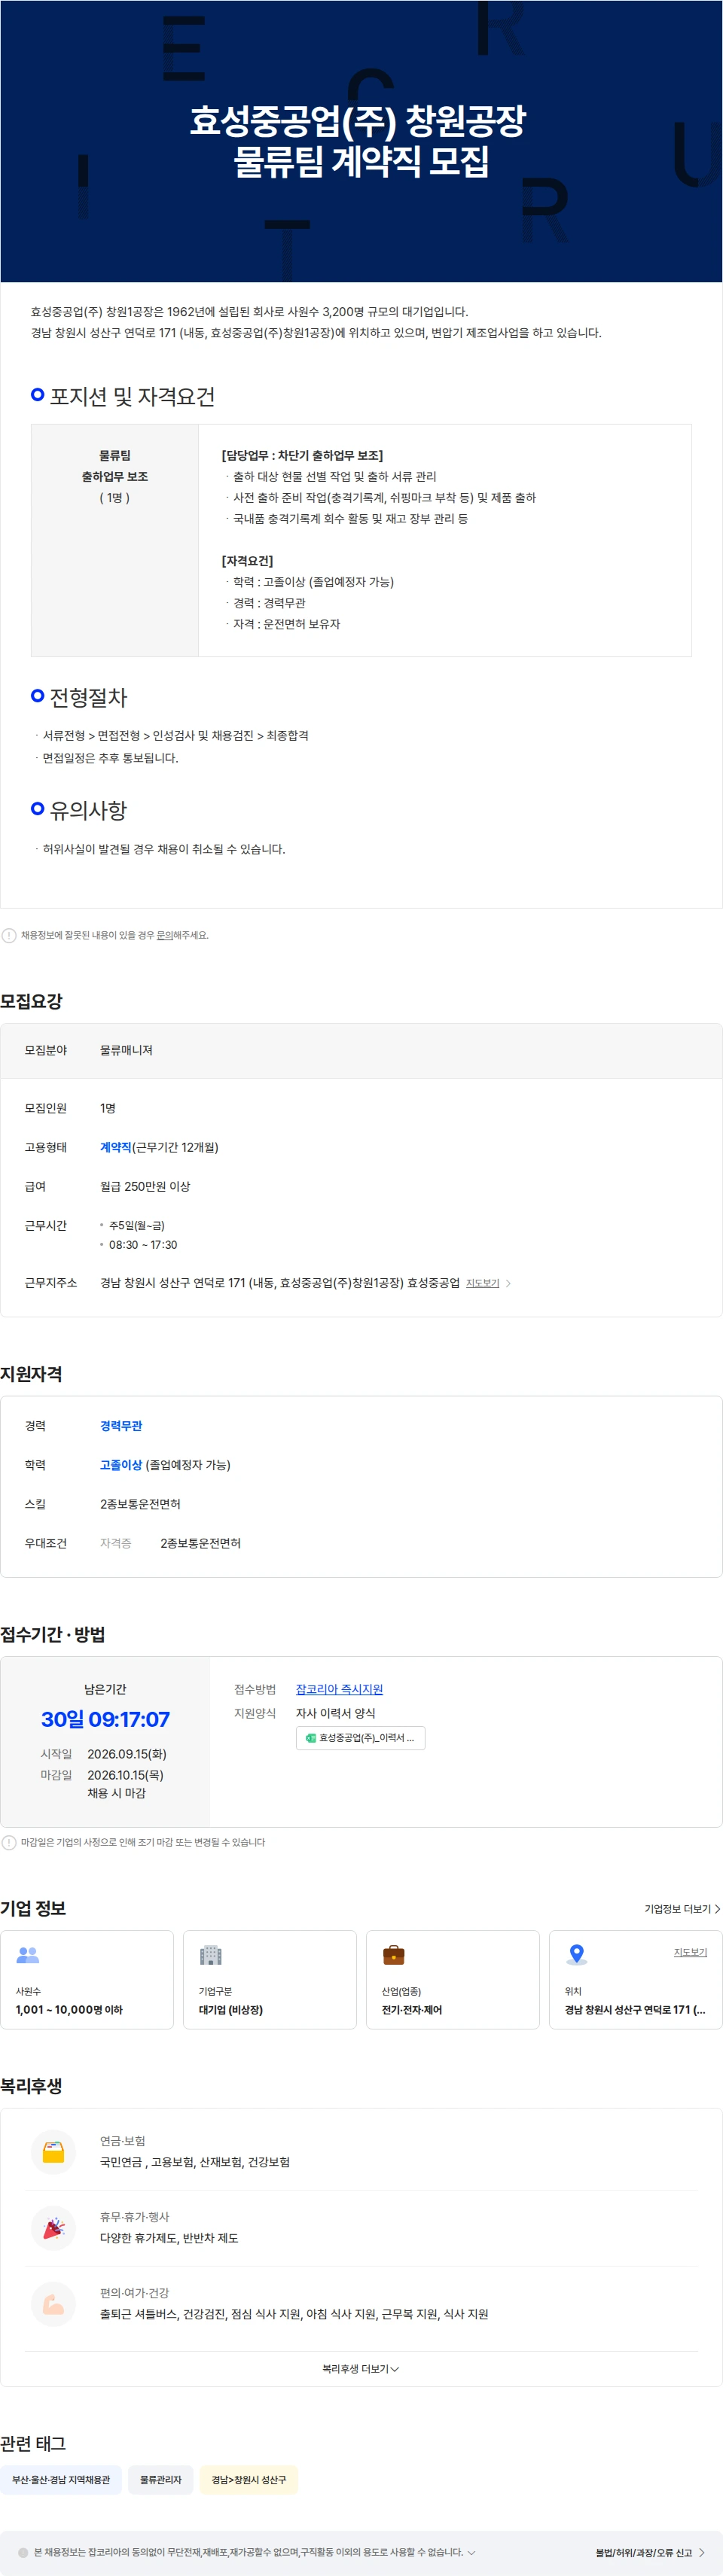Click the 08:30 ~ 17:30 working hours
The image size is (723, 2576).
coord(143,1245)
